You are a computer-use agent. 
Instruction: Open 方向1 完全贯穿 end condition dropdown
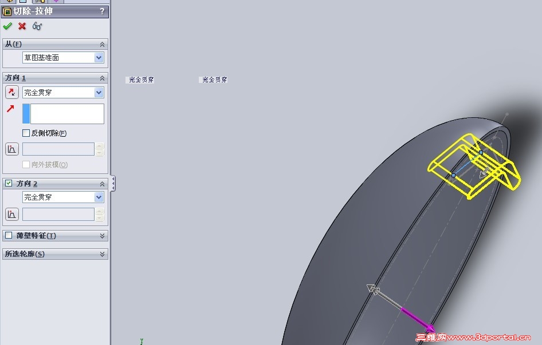pos(99,92)
